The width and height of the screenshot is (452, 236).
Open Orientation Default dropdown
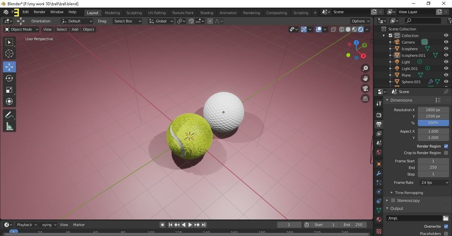tap(77, 21)
